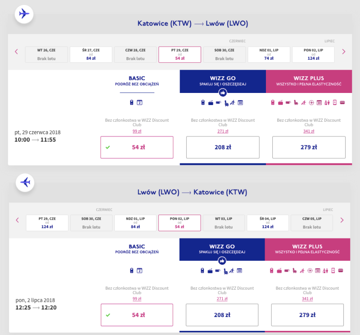Click Lwów (LWO) → Katowice (KTW) route title
This screenshot has height=335, width=360.
pos(192,192)
